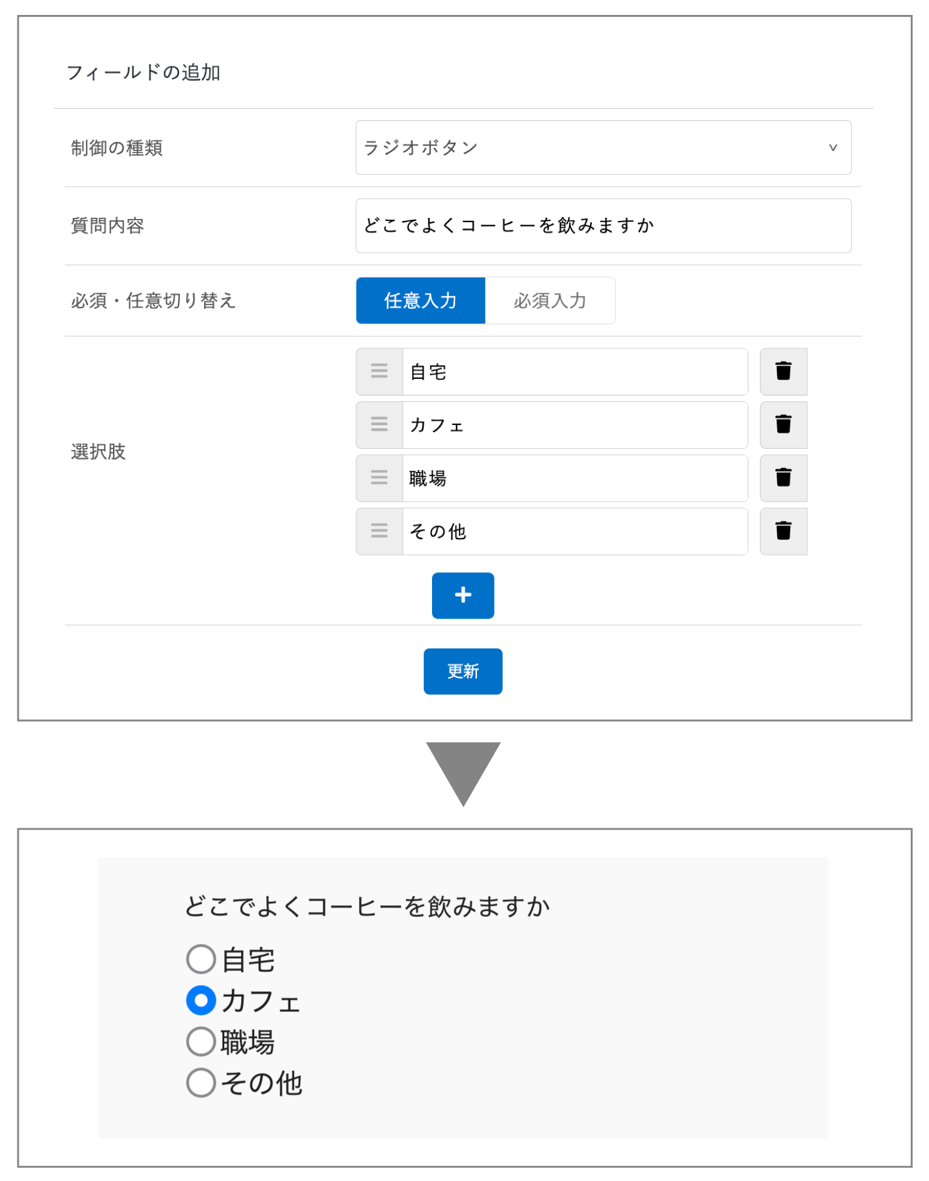Click the drag handle beside 職場
Image resolution: width=929 pixels, height=1181 pixels.
click(x=380, y=478)
